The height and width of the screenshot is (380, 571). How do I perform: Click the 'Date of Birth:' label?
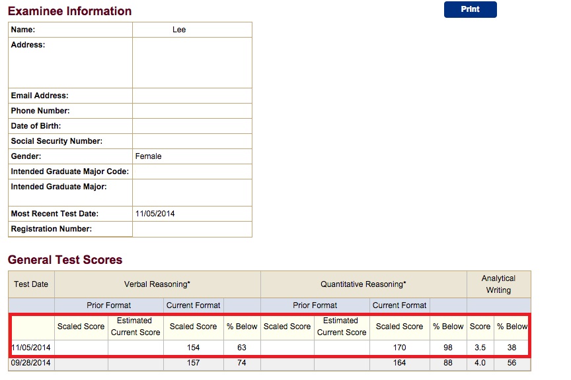[x=36, y=126]
